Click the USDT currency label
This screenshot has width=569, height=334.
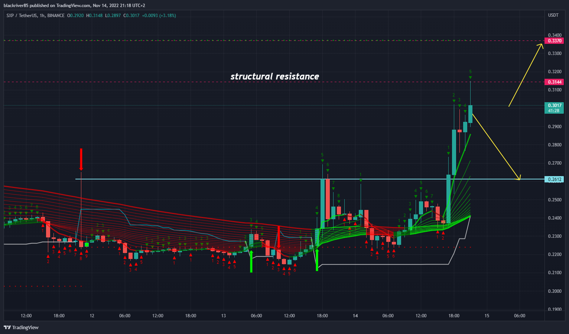[x=553, y=15]
